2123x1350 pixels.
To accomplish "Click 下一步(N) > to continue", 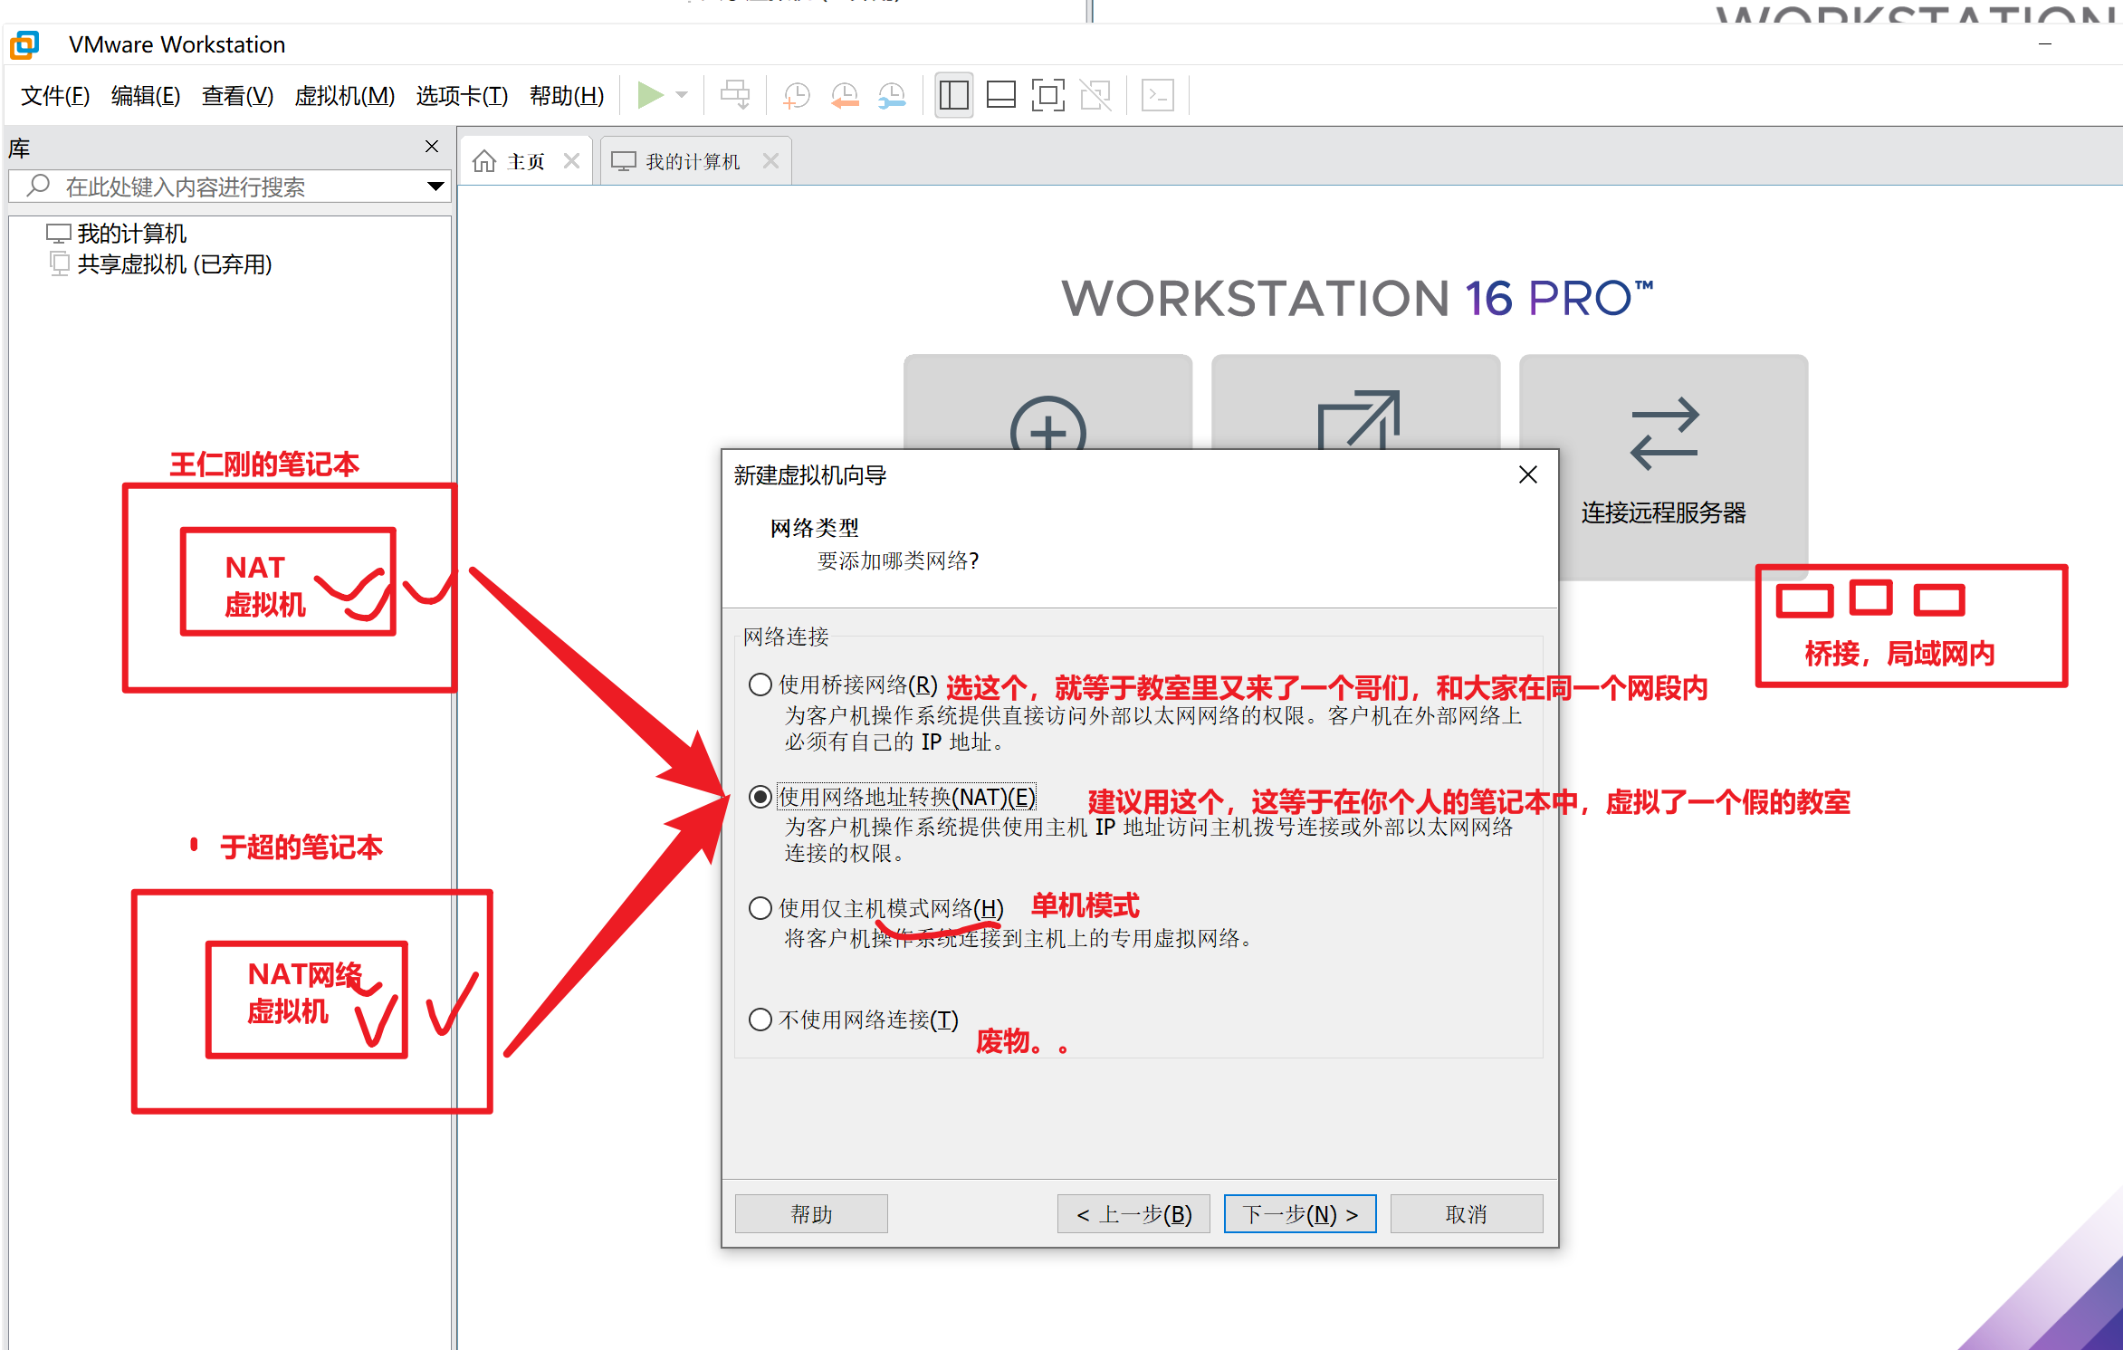I will [x=1300, y=1214].
